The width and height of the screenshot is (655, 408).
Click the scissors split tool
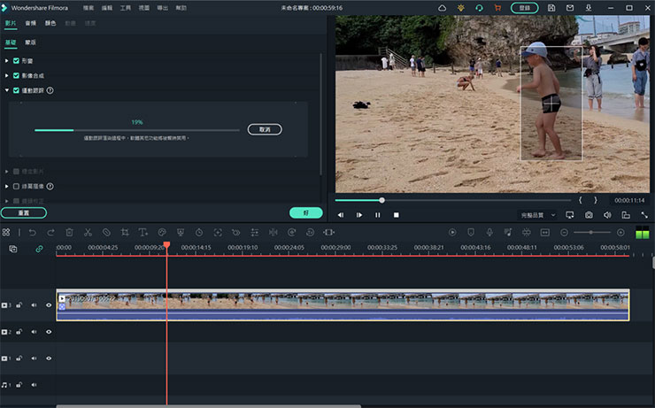(x=88, y=232)
